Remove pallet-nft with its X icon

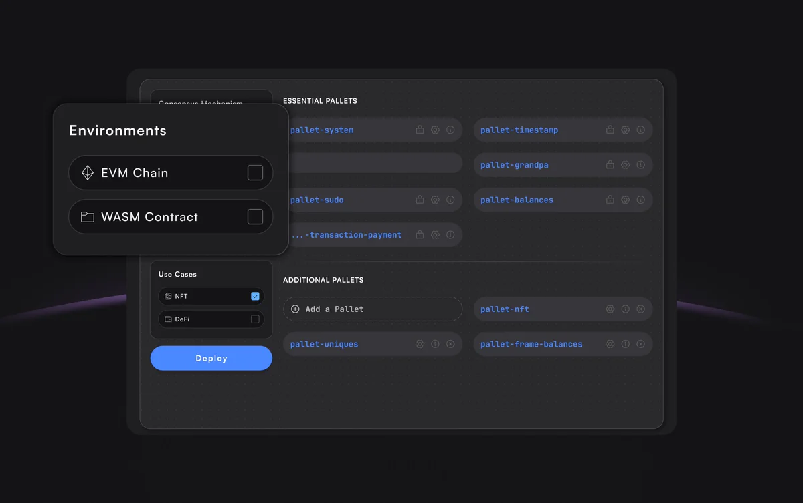[x=640, y=309]
